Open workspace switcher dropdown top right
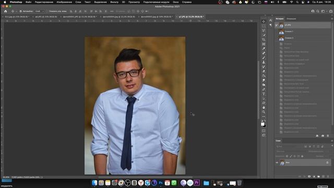Image resolution: width=334 pixels, height=188 pixels. pyautogui.click(x=324, y=11)
